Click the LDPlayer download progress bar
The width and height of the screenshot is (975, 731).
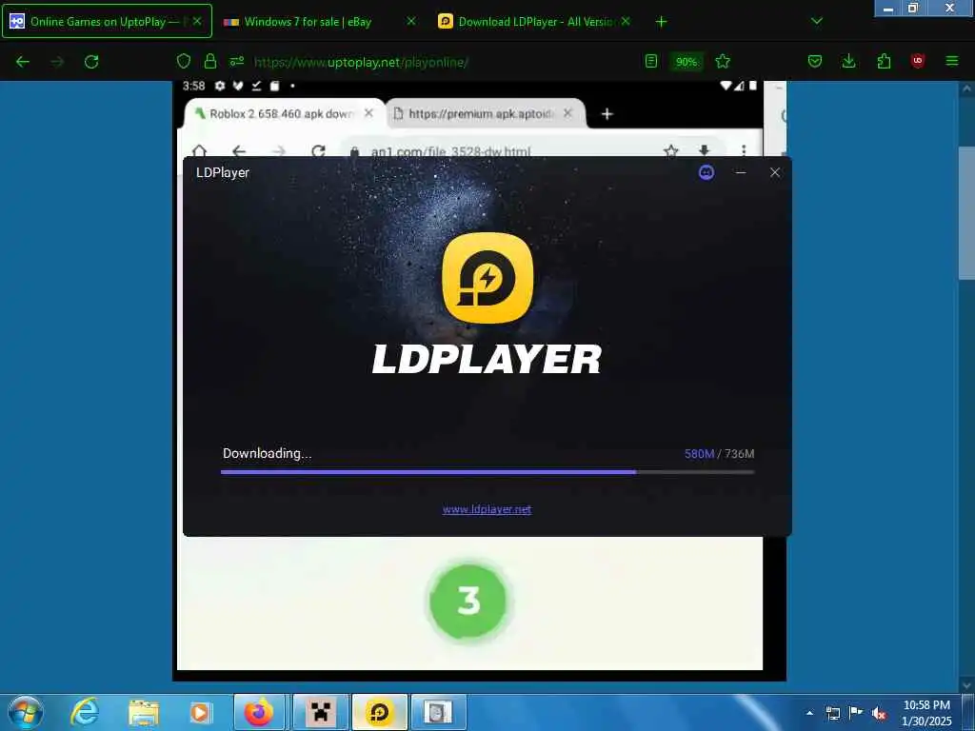pos(487,472)
